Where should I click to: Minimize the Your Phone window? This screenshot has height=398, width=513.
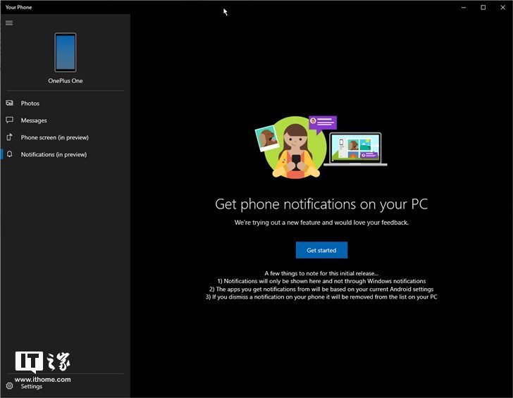(x=463, y=7)
